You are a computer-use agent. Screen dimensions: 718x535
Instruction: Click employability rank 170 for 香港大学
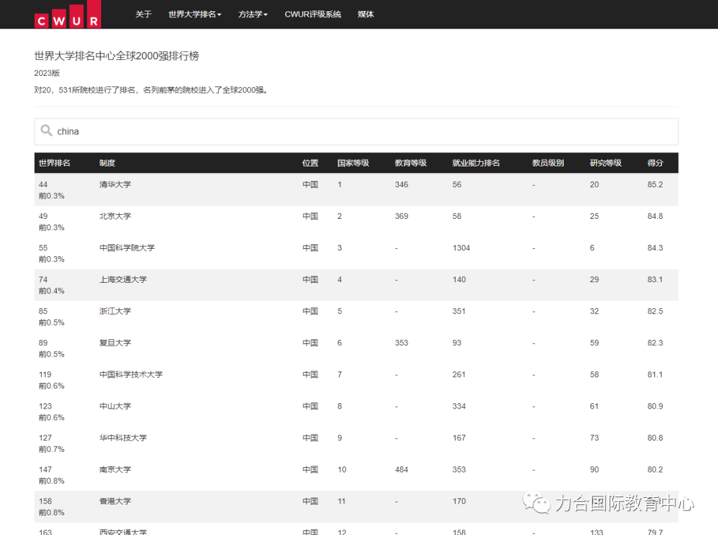pyautogui.click(x=459, y=500)
